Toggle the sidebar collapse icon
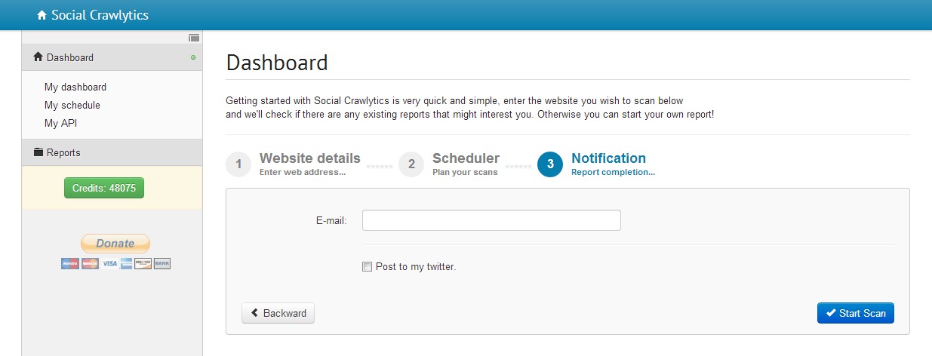 pos(194,37)
